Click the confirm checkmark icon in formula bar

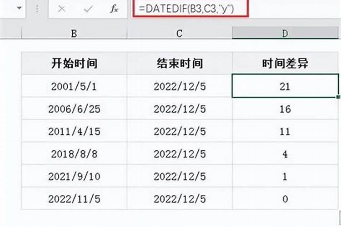88,9
